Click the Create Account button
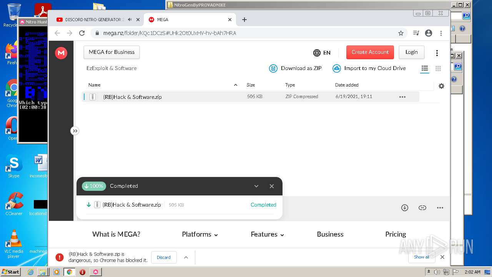This screenshot has width=492, height=277. 370,52
